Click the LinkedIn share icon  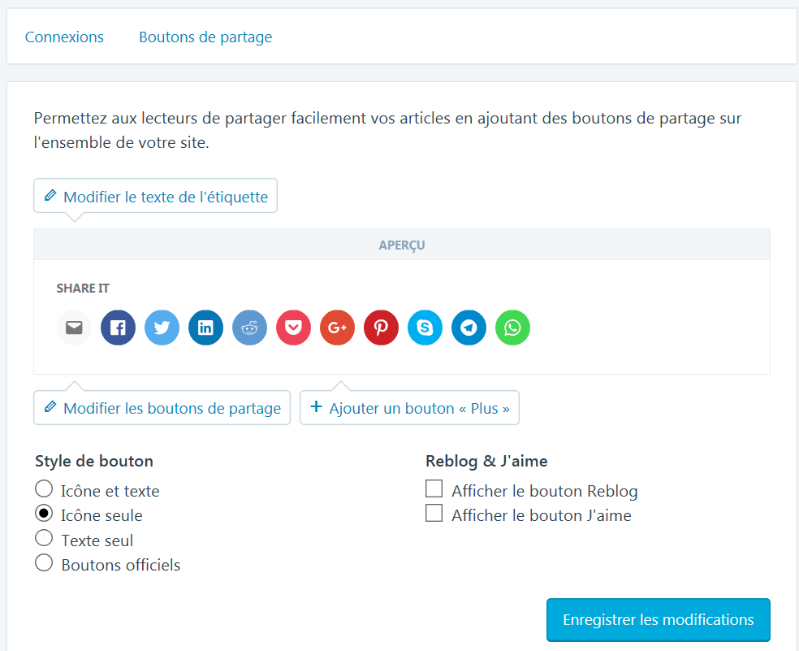click(205, 328)
